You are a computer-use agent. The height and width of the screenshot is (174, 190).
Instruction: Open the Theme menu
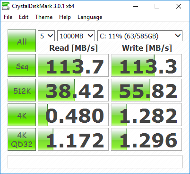(x=44, y=17)
